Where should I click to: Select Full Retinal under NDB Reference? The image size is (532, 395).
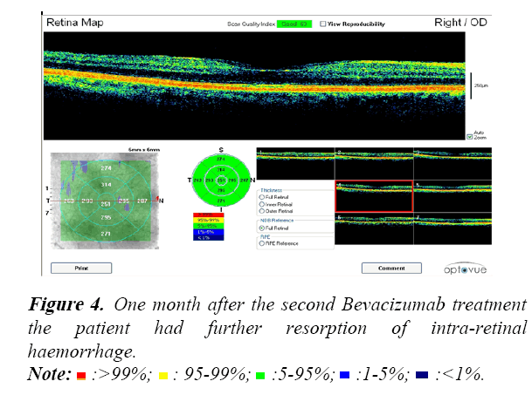tap(261, 227)
